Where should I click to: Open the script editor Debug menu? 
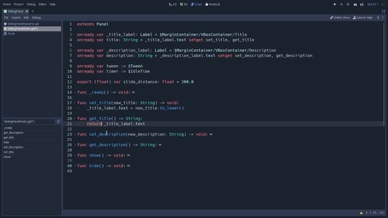pyautogui.click(x=36, y=18)
